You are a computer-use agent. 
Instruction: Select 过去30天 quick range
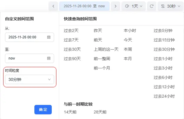tap(72, 49)
